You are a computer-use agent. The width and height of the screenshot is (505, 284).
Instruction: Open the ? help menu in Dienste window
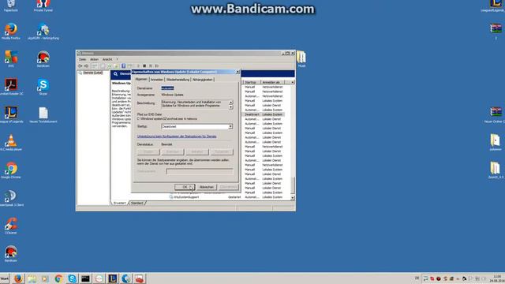tap(117, 59)
